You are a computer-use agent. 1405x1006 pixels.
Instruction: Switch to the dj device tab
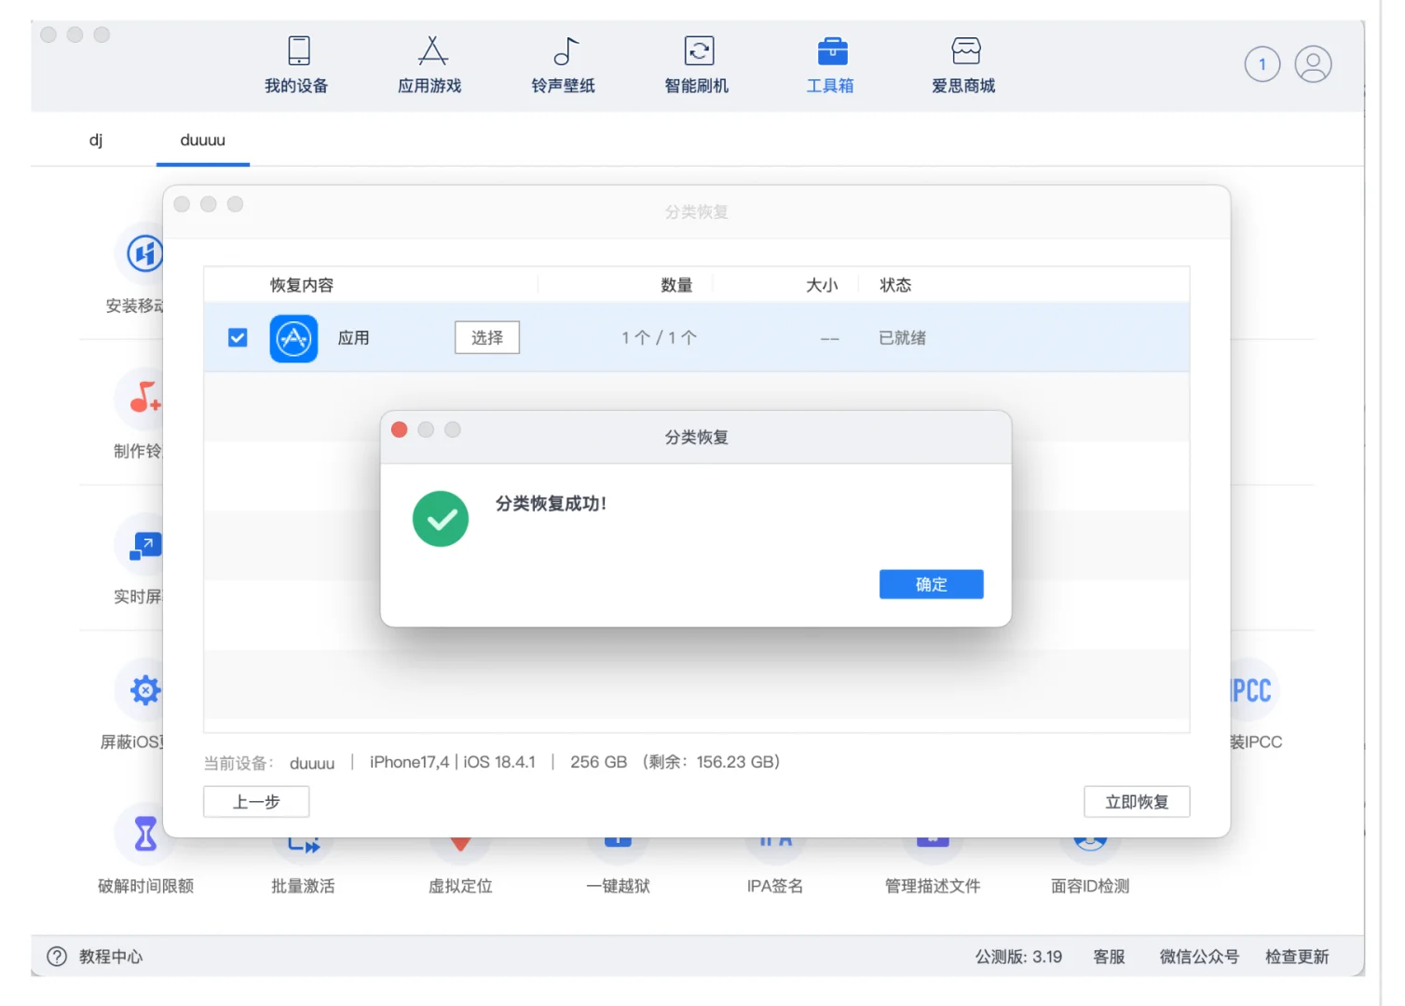pyautogui.click(x=96, y=141)
